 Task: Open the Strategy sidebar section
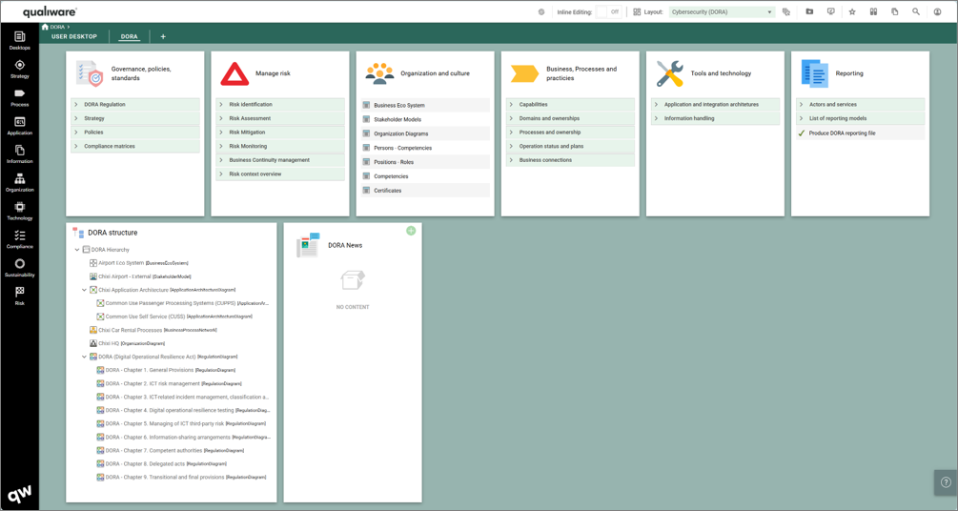(x=20, y=69)
